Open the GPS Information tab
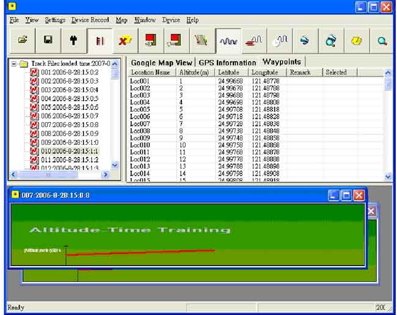Viewport: 397px width, 315px height. (227, 62)
